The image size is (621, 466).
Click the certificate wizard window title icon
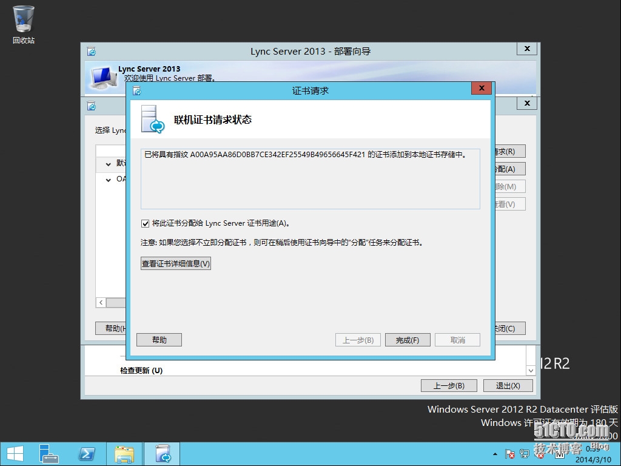(92, 106)
